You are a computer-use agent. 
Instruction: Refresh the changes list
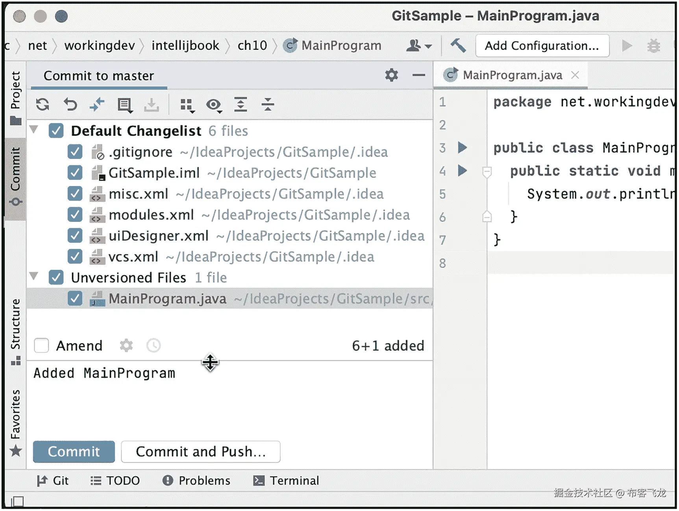point(43,105)
